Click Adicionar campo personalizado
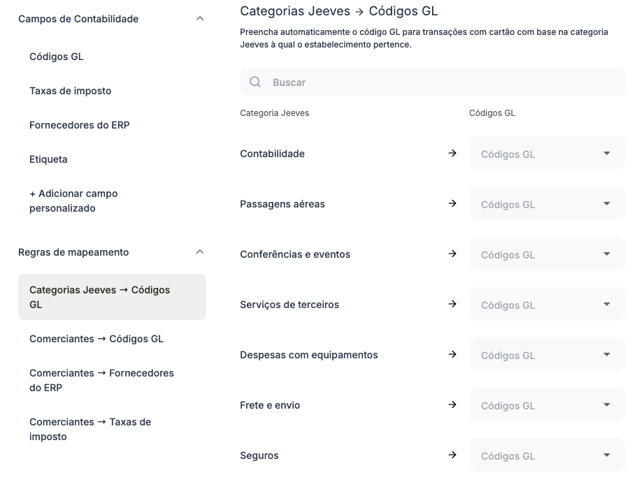Screen dimensions: 639x482 73,200
